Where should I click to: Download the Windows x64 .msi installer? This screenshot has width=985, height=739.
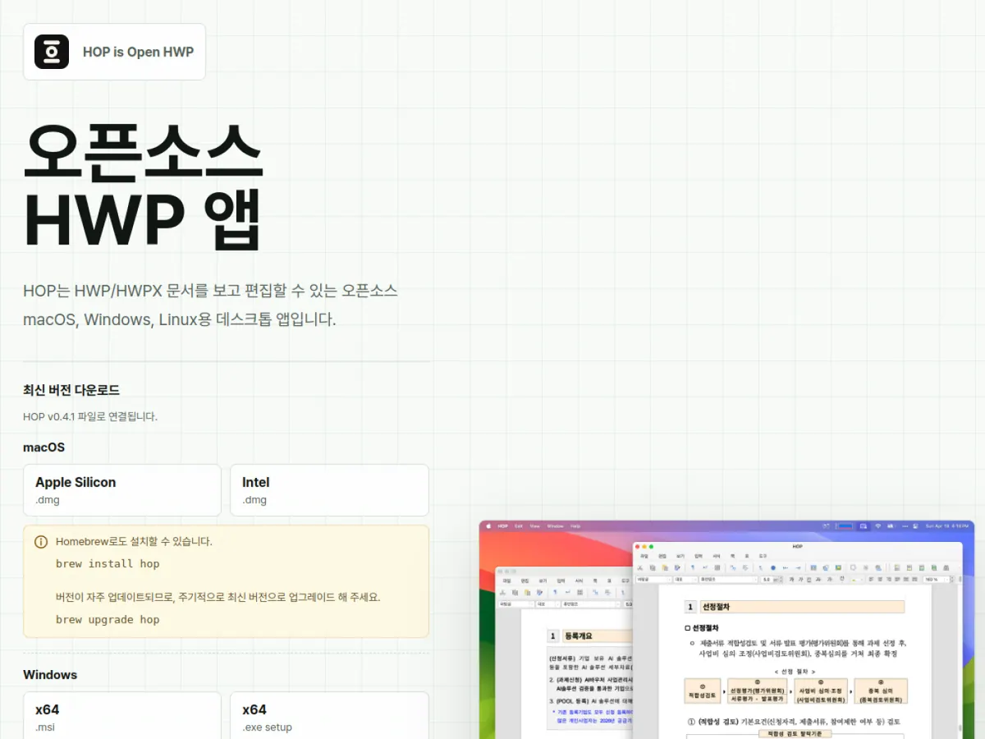pos(122,717)
